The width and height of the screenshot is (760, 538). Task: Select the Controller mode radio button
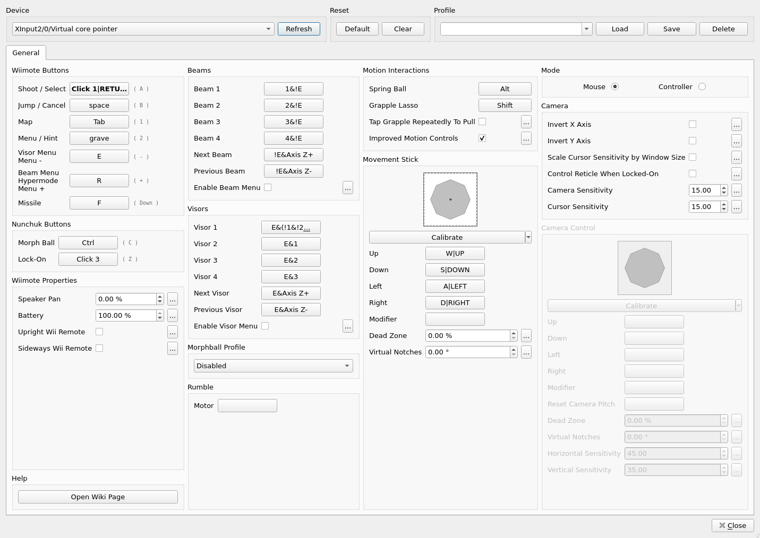tap(702, 87)
